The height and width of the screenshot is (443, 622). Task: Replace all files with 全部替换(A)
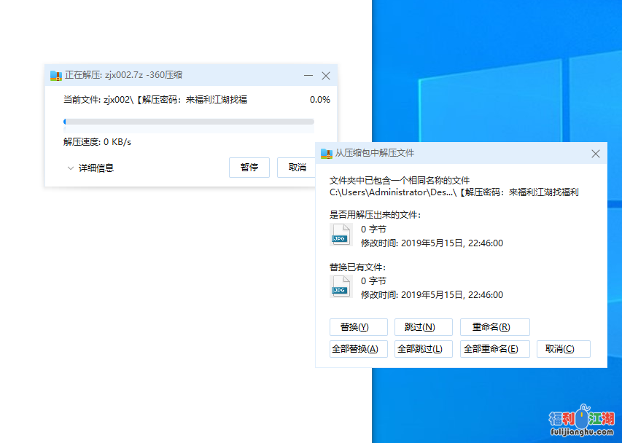pyautogui.click(x=359, y=349)
